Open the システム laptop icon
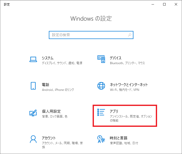 (x=33, y=59)
